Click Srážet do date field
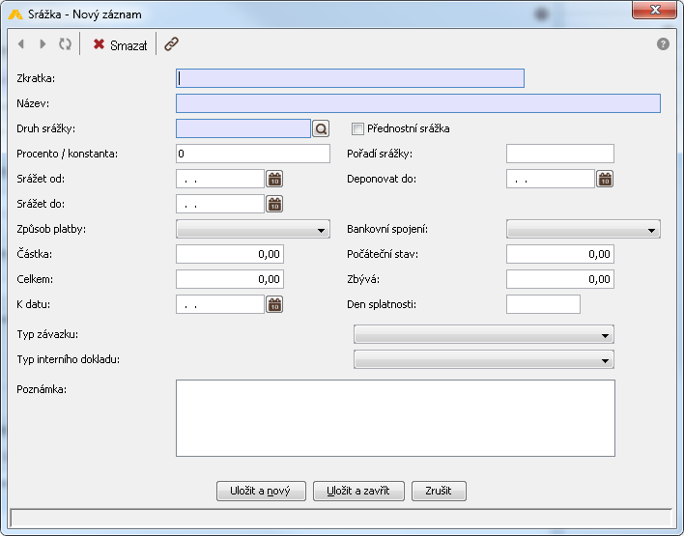 coord(220,204)
